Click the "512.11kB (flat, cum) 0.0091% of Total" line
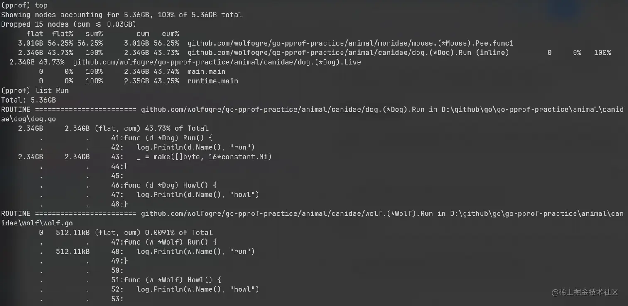 click(134, 233)
